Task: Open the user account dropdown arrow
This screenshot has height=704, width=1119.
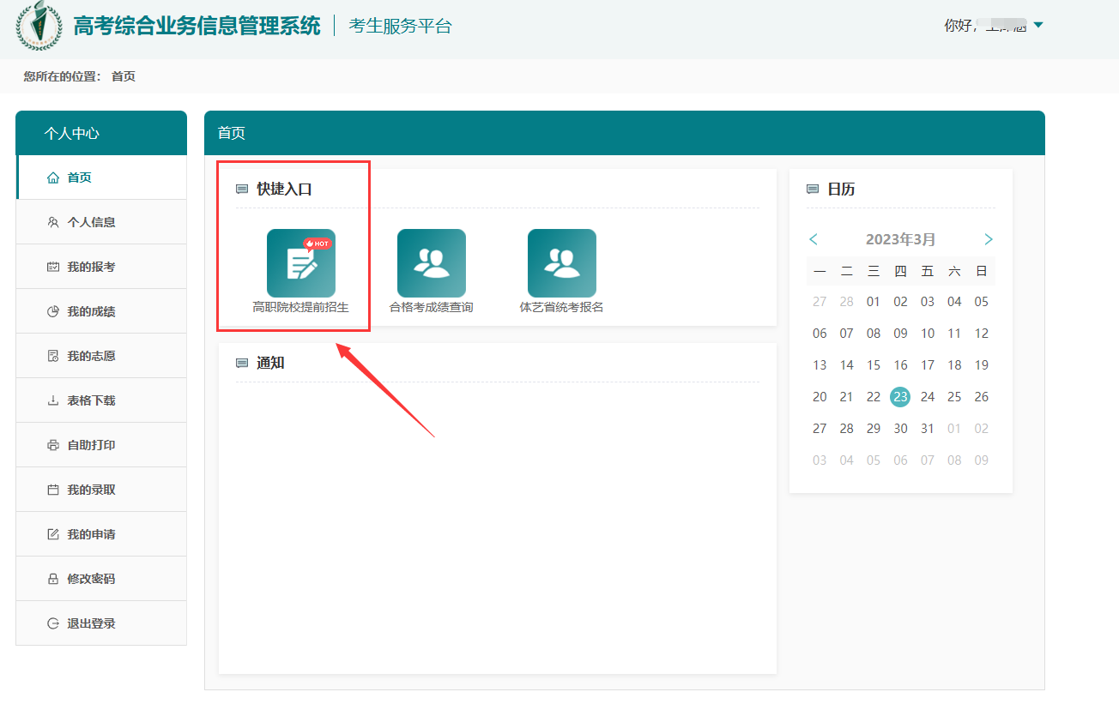Action: (1038, 25)
